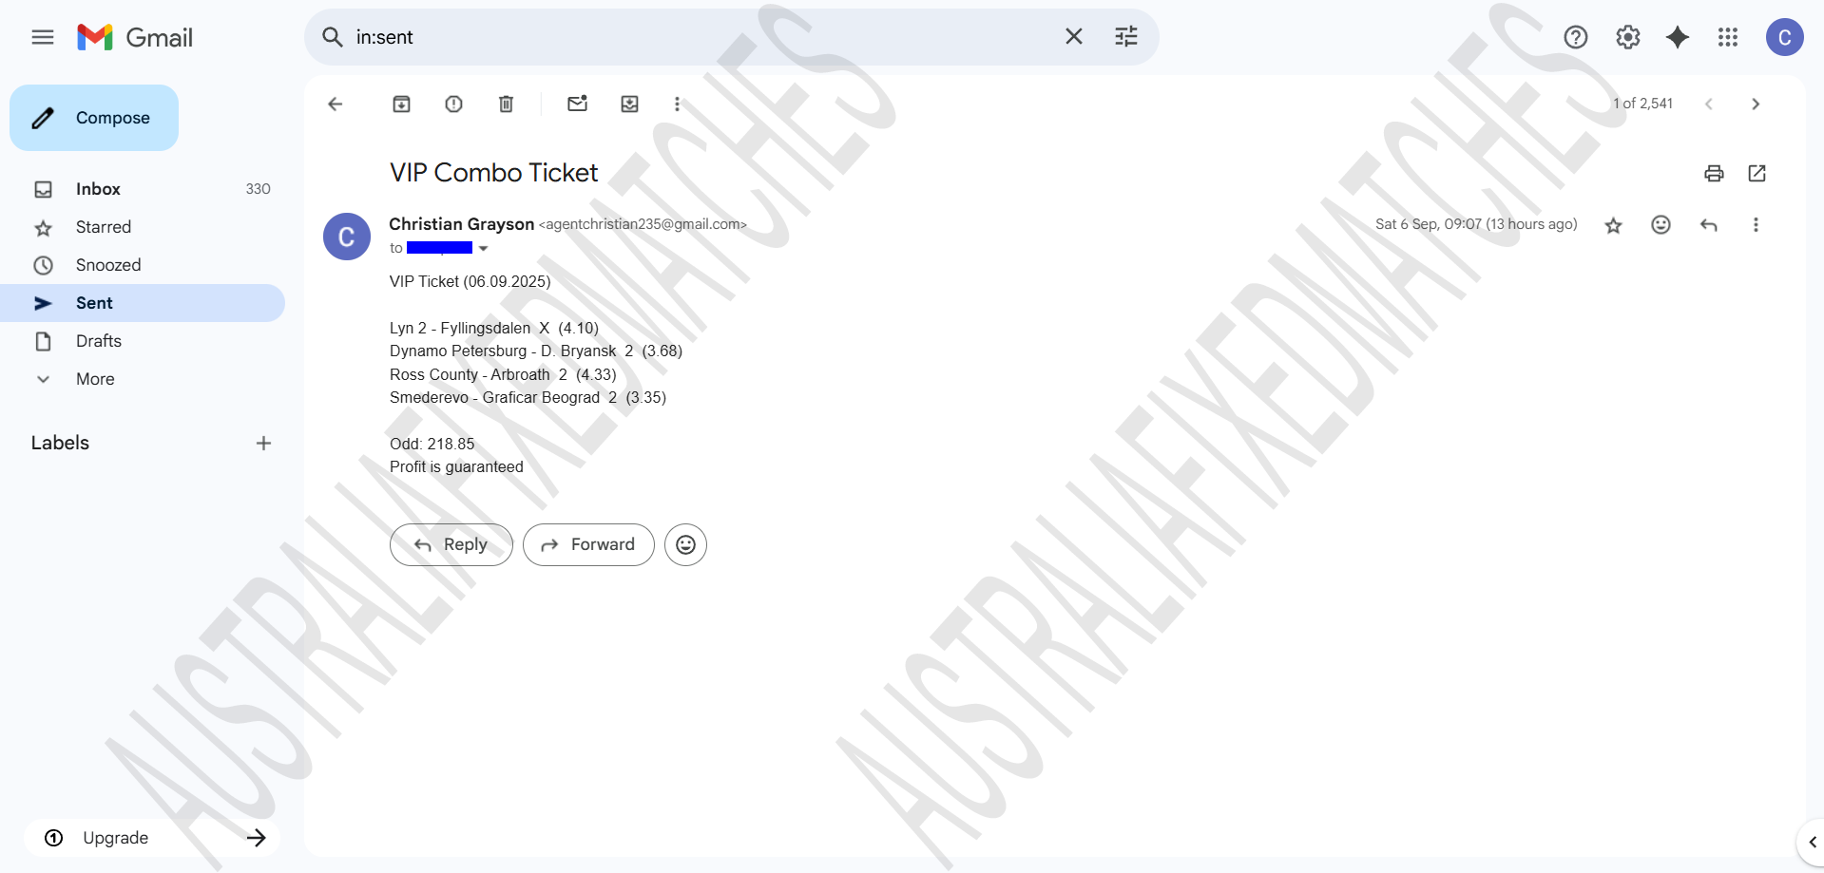
Task: Open the Starred folder
Action: pyautogui.click(x=143, y=227)
